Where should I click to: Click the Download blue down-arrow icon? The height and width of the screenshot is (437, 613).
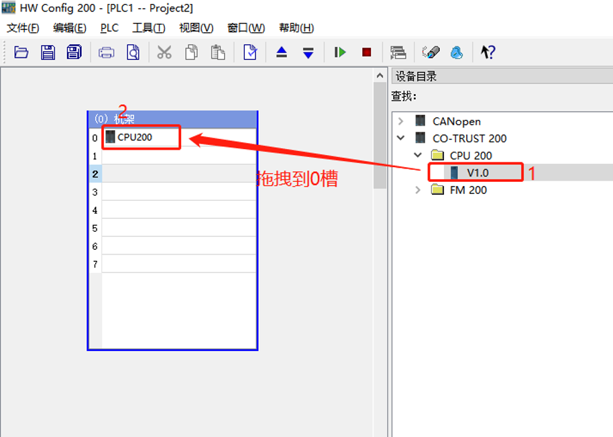(308, 52)
